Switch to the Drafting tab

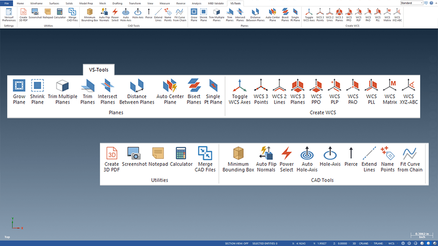[117, 3]
